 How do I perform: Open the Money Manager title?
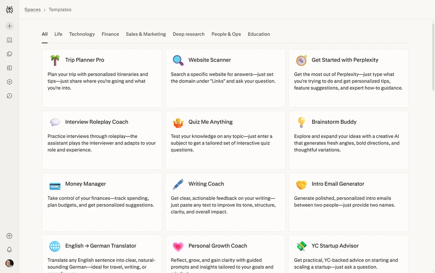(x=85, y=184)
